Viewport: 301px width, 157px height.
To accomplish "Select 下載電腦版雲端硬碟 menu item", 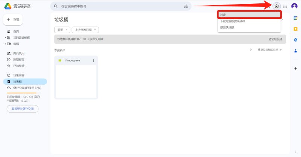I will coord(249,21).
